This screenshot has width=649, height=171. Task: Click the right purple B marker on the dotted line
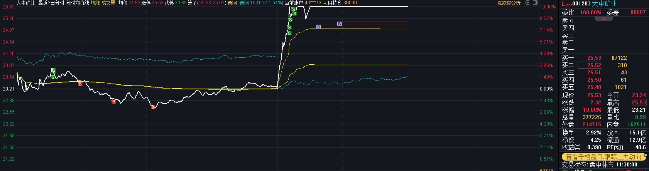tap(339, 24)
